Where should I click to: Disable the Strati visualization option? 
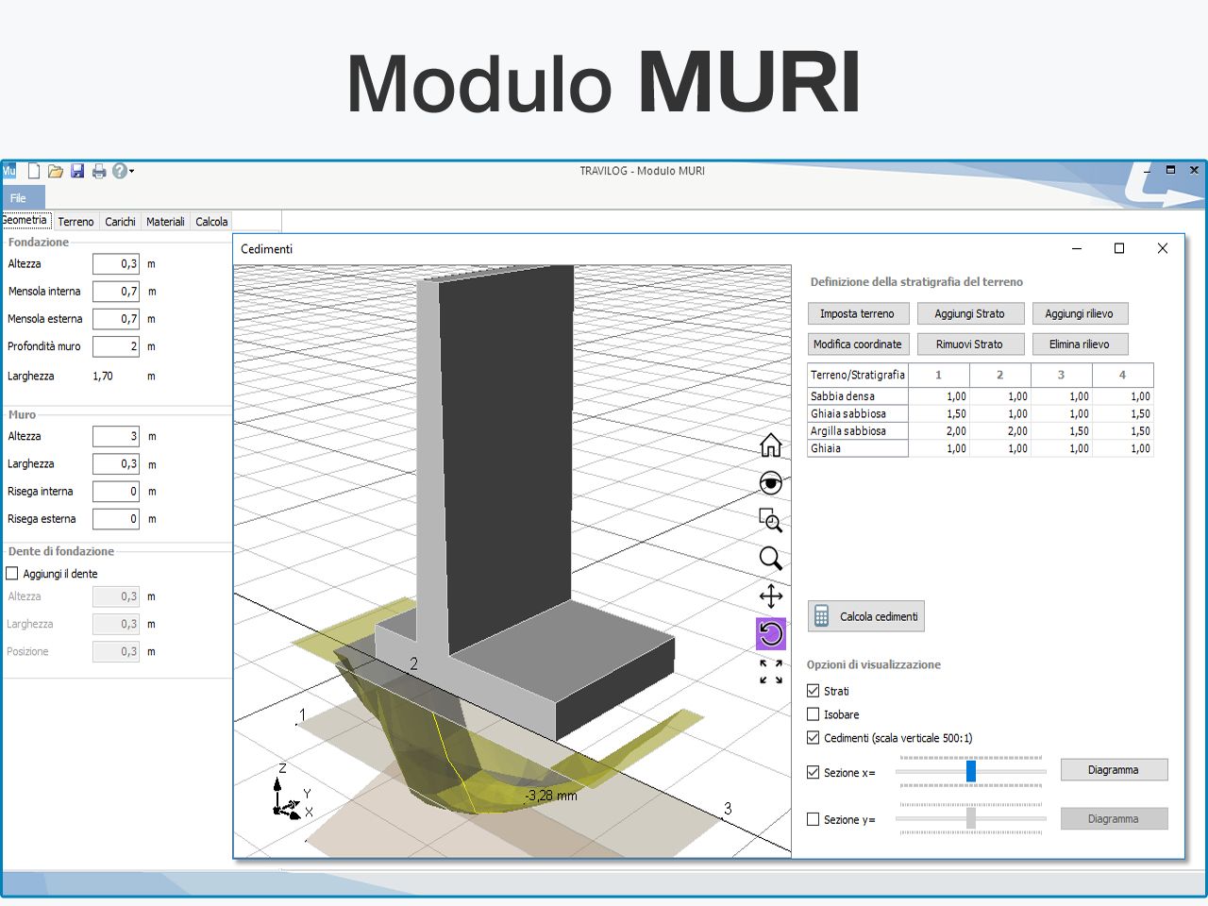point(813,690)
